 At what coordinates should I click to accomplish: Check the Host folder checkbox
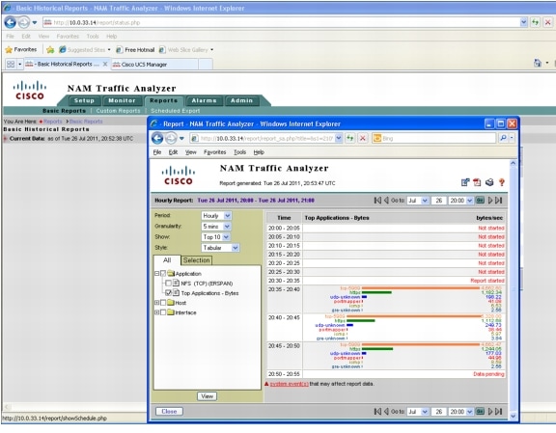[x=163, y=303]
